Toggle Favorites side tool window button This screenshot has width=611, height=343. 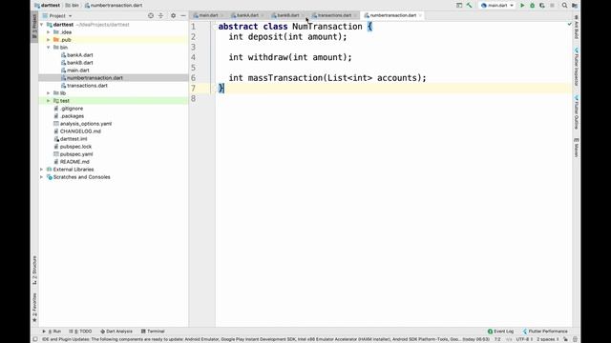[34, 307]
